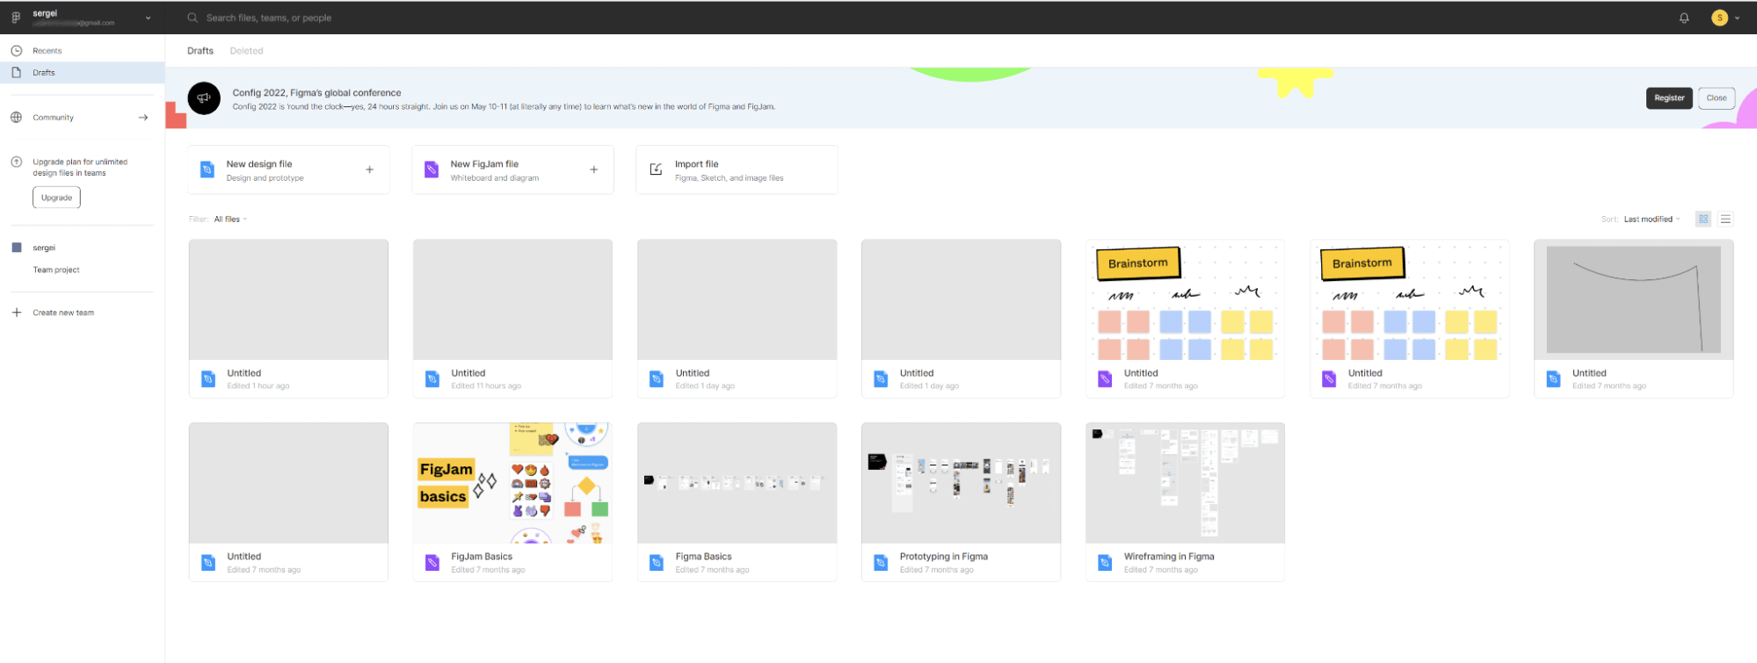Image resolution: width=1757 pixels, height=663 pixels.
Task: Click file icon of Untitled edited 1 hour ago
Action: click(208, 379)
